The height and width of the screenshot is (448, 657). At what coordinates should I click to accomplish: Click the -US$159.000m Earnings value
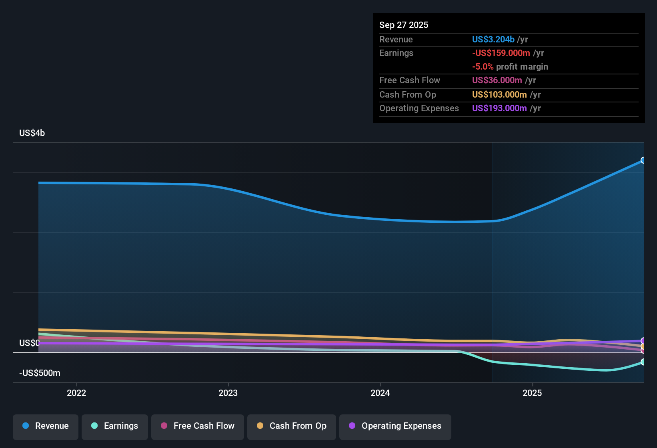click(x=501, y=53)
